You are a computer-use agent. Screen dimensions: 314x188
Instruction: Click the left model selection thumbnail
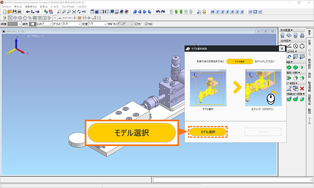point(208,88)
